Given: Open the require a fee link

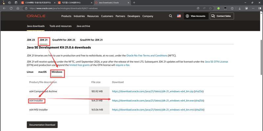Looking at the screenshot, I should [x=122, y=65].
